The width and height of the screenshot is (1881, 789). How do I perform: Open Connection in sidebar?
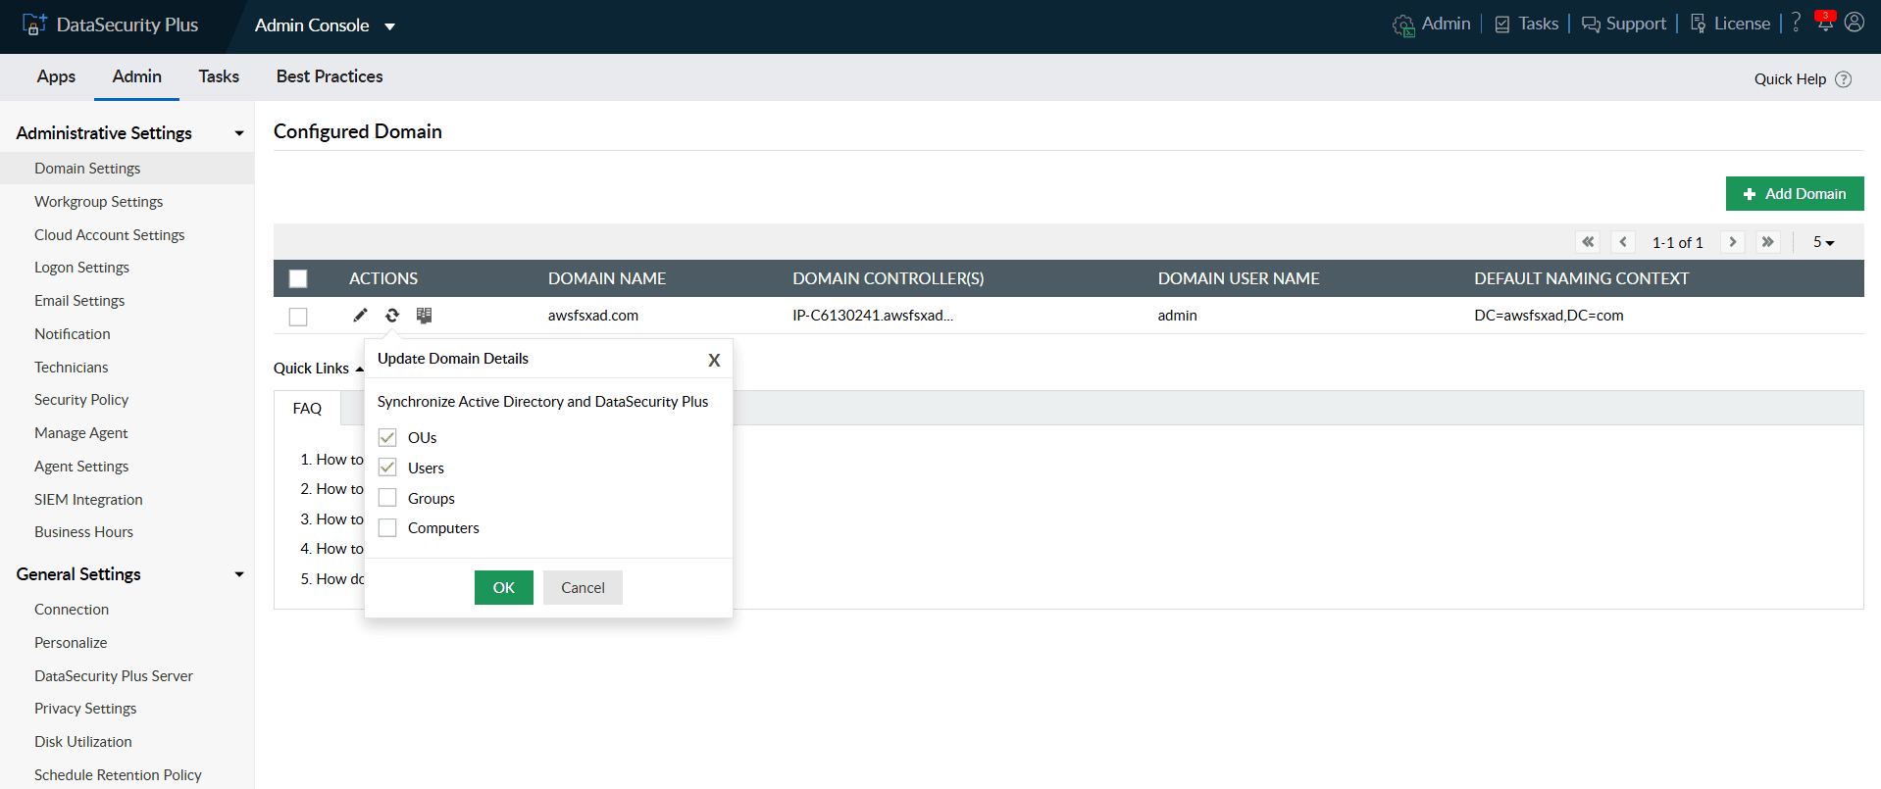[x=72, y=610]
